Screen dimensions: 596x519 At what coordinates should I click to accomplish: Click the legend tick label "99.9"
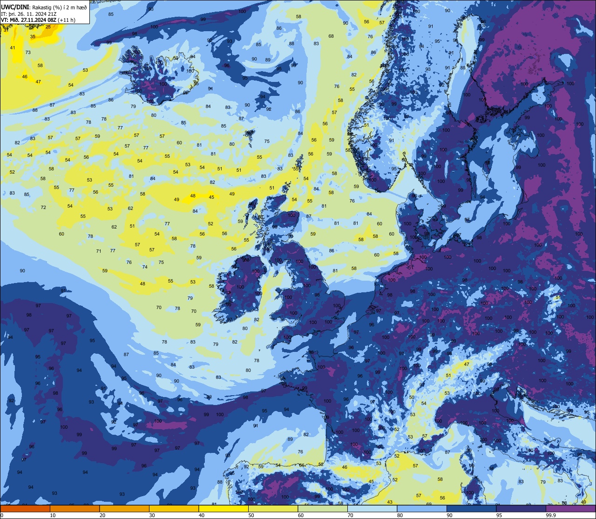coord(551,515)
